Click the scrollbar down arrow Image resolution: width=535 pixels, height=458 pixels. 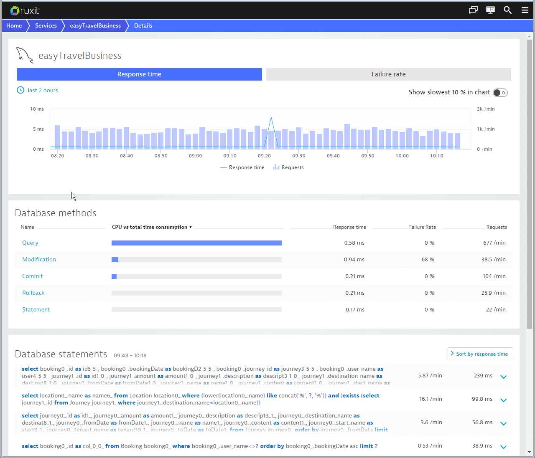coord(529,452)
